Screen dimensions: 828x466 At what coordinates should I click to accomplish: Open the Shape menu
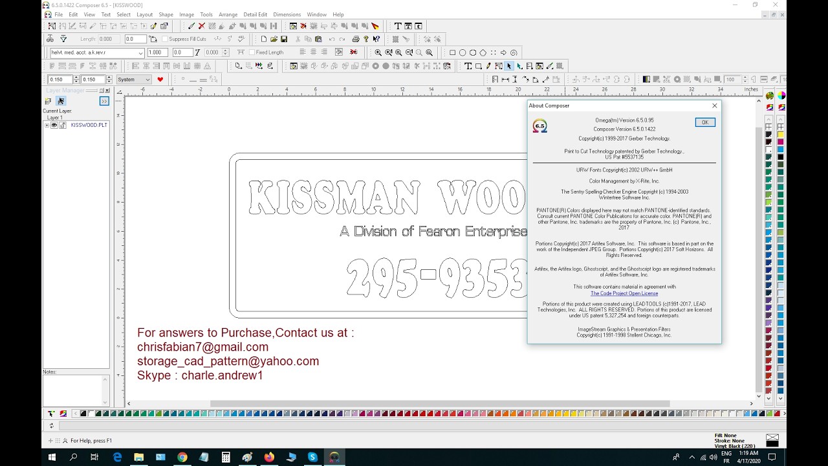(166, 14)
